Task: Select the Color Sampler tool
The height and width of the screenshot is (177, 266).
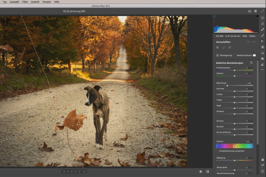Action: pyautogui.click(x=262, y=165)
